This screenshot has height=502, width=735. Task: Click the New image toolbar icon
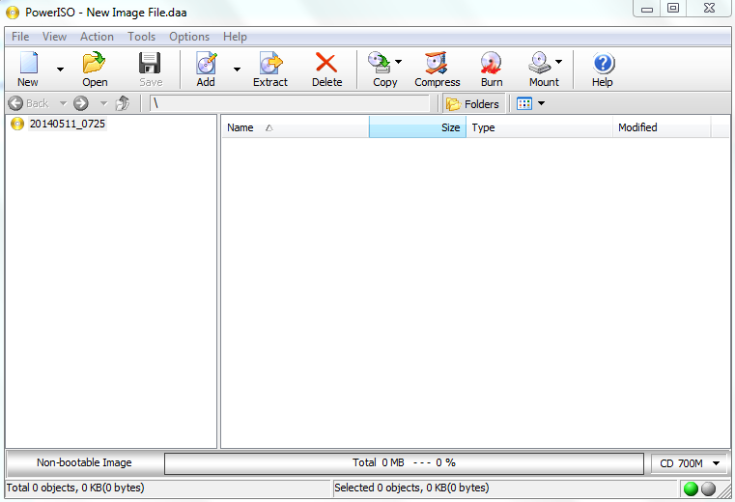coord(28,63)
